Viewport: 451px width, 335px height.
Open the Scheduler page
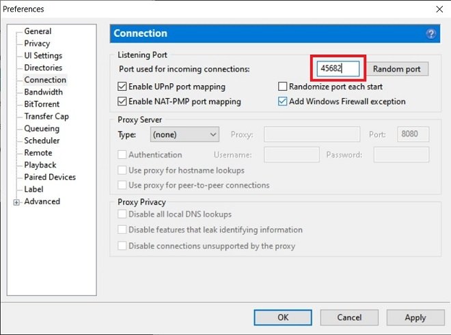pos(42,141)
